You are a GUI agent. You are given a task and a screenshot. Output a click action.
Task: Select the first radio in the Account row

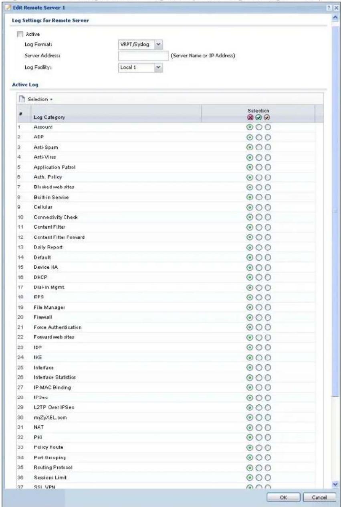pos(251,126)
